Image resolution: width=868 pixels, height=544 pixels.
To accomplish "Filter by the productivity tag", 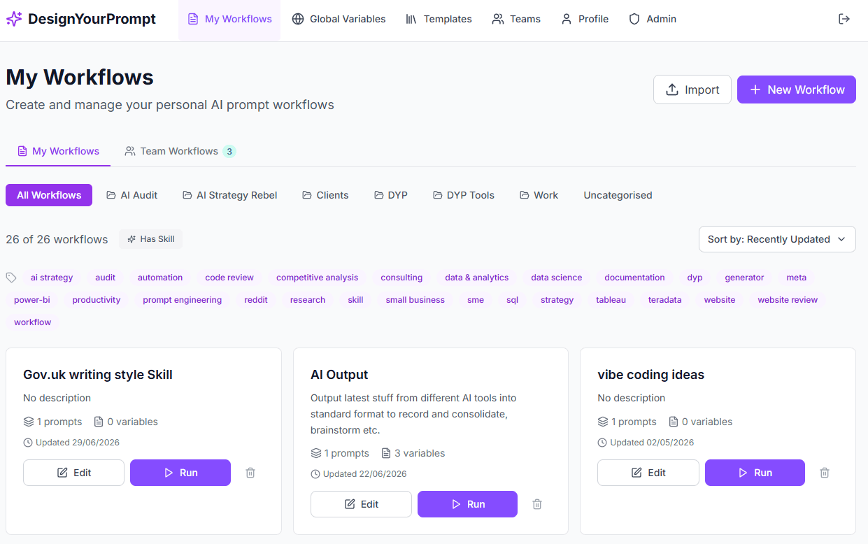I will [97, 300].
